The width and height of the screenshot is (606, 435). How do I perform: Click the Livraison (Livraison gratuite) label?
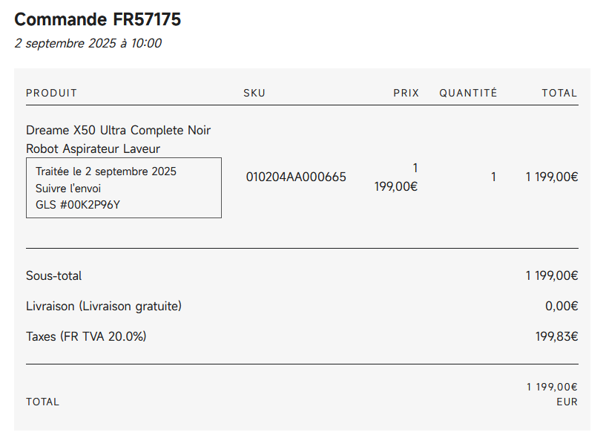[104, 306]
